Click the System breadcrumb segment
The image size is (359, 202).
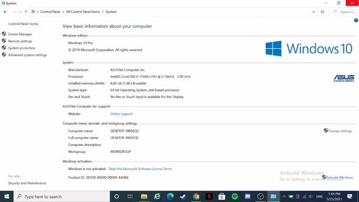[111, 12]
